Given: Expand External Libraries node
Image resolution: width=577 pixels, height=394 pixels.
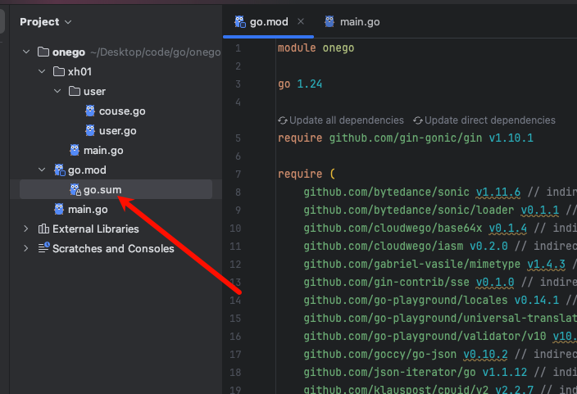Looking at the screenshot, I should point(26,229).
